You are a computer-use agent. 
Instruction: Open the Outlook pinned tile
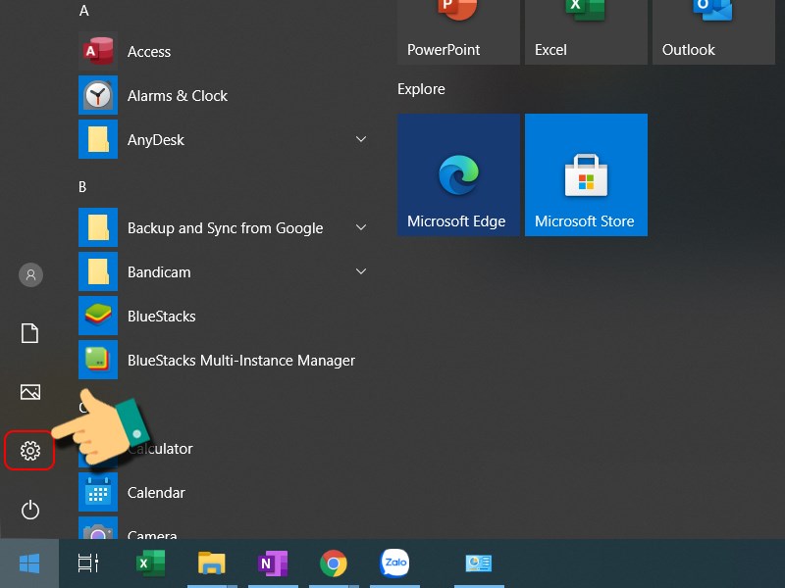714,32
